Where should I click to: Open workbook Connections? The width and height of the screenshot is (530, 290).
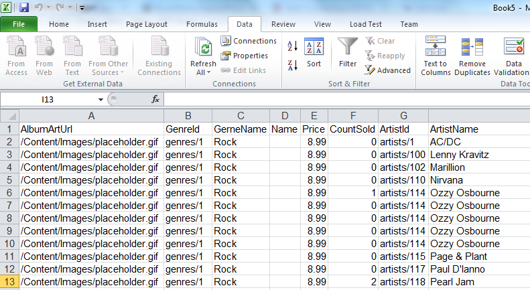(x=249, y=41)
